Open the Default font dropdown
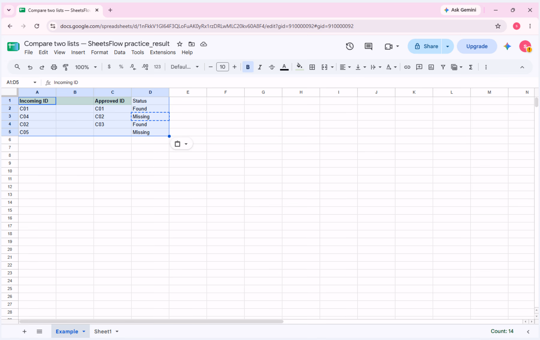The width and height of the screenshot is (540, 340). click(184, 67)
